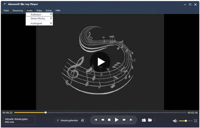The image size is (200, 128).
Task: Click the playlist sort order icon
Action: 83,120
